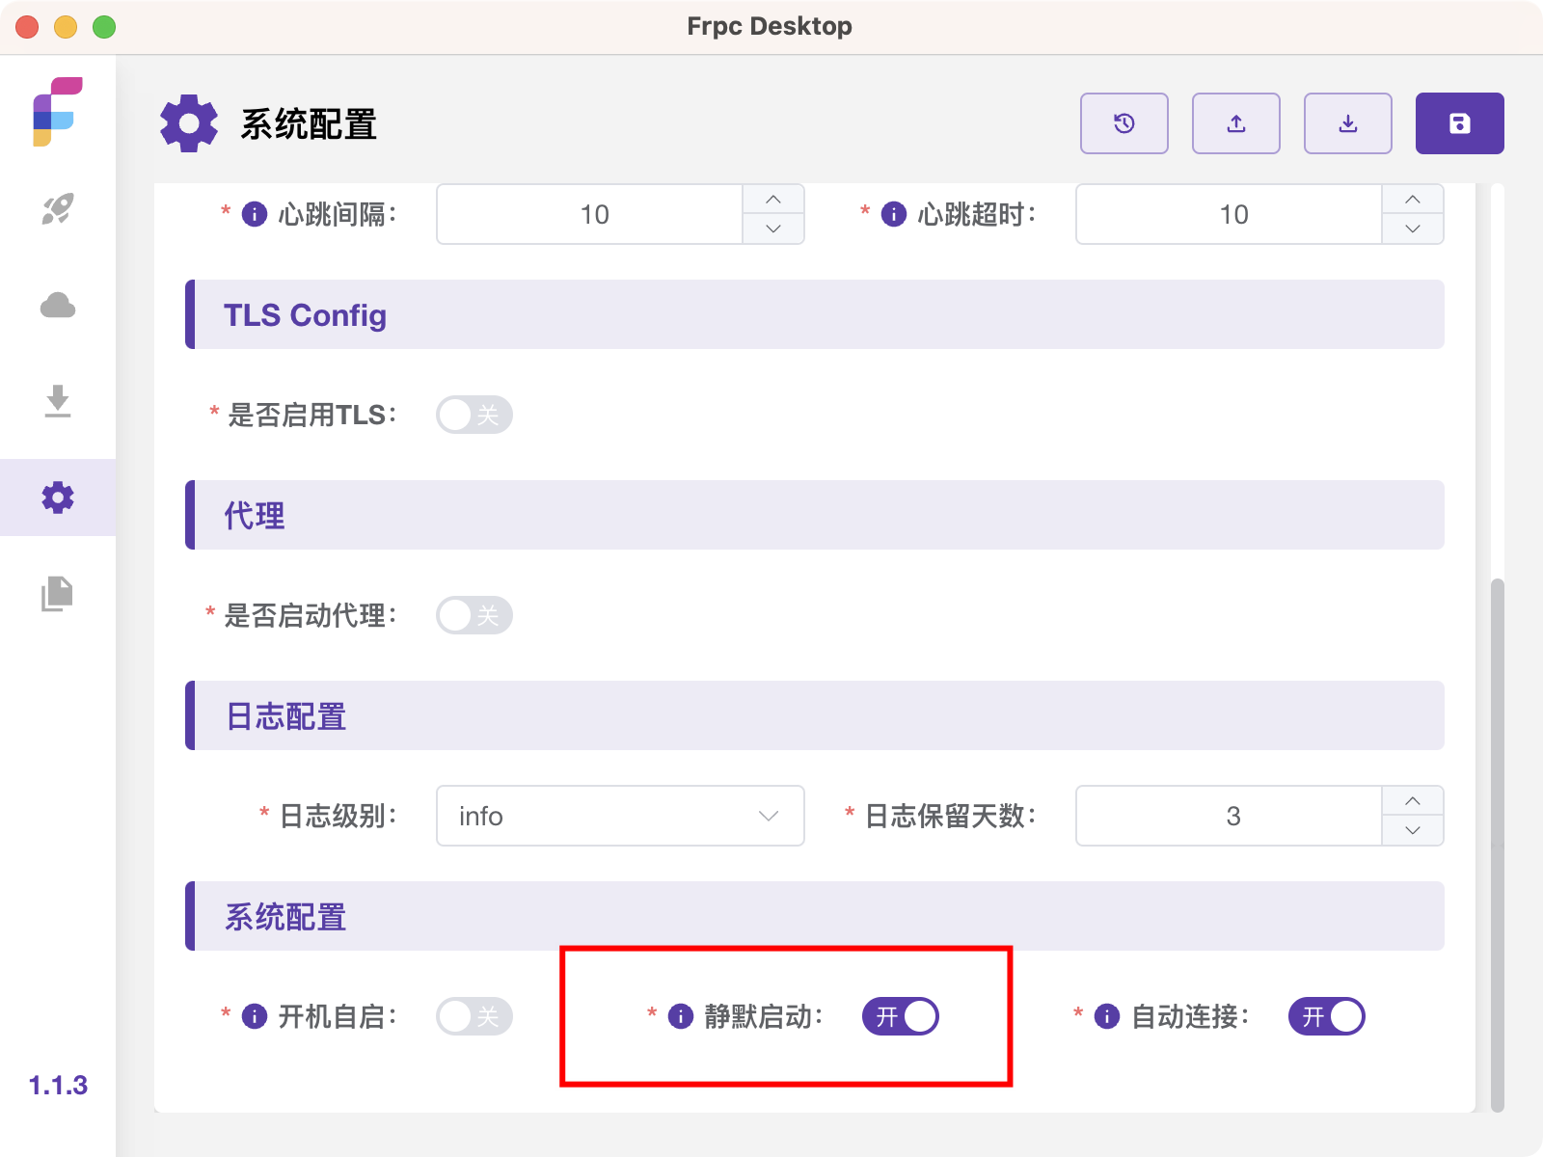The height and width of the screenshot is (1157, 1543).
Task: Click the large gear icon next to 系统配置 title
Action: click(x=189, y=123)
